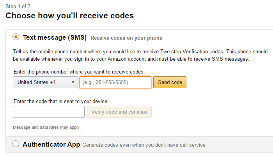
Task: Click 'Enter the phone number' field label
Action: [x=79, y=72]
